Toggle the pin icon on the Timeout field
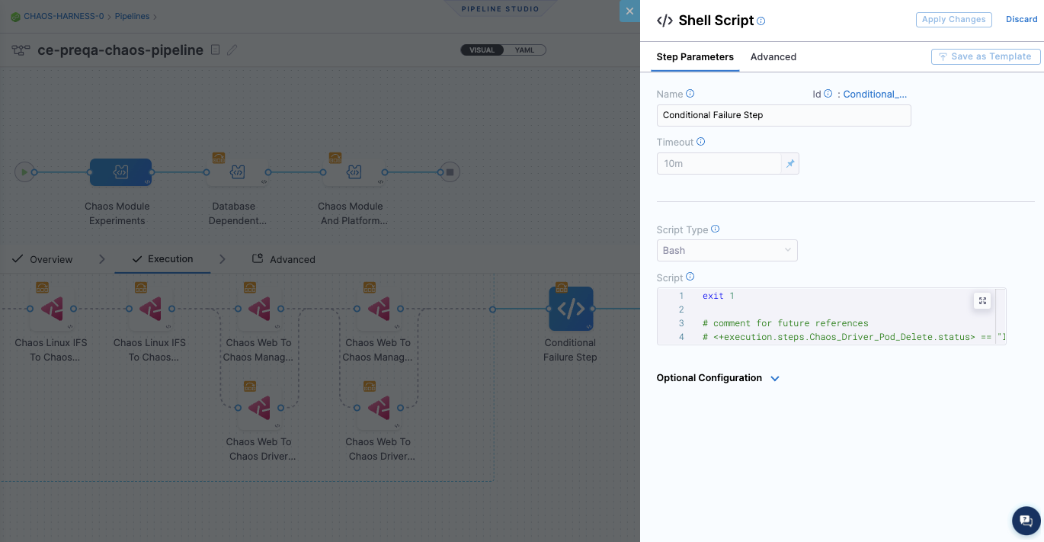The height and width of the screenshot is (542, 1044). tap(789, 163)
